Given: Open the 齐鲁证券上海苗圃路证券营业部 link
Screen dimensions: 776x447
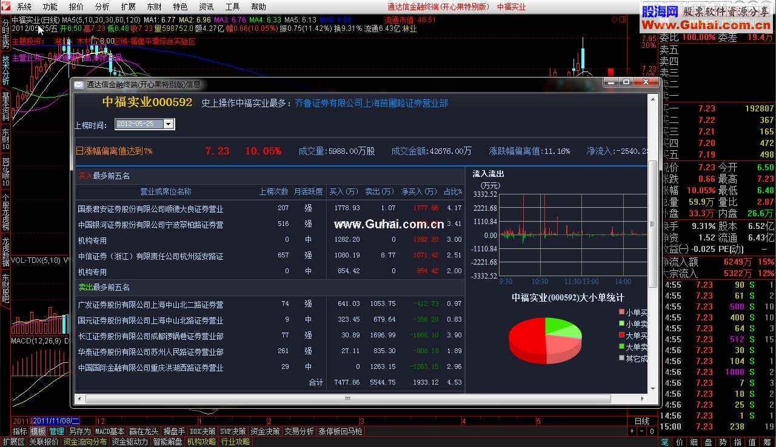Looking at the screenshot, I should coord(371,103).
